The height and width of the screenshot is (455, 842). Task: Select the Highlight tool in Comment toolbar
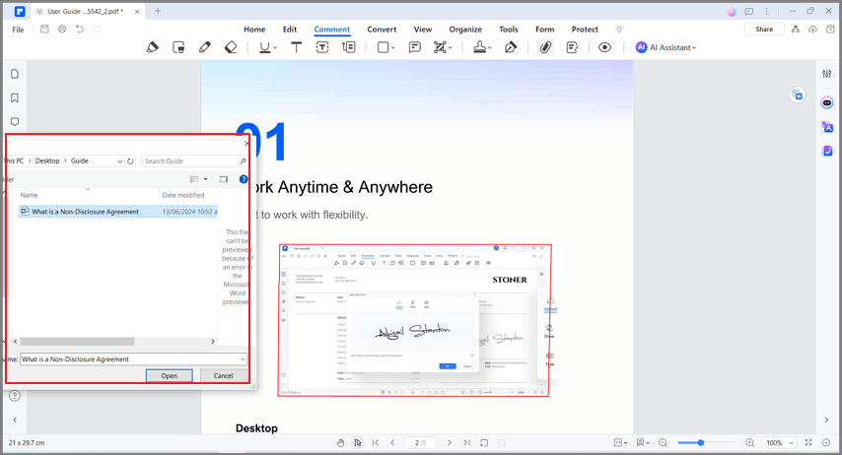coord(153,47)
